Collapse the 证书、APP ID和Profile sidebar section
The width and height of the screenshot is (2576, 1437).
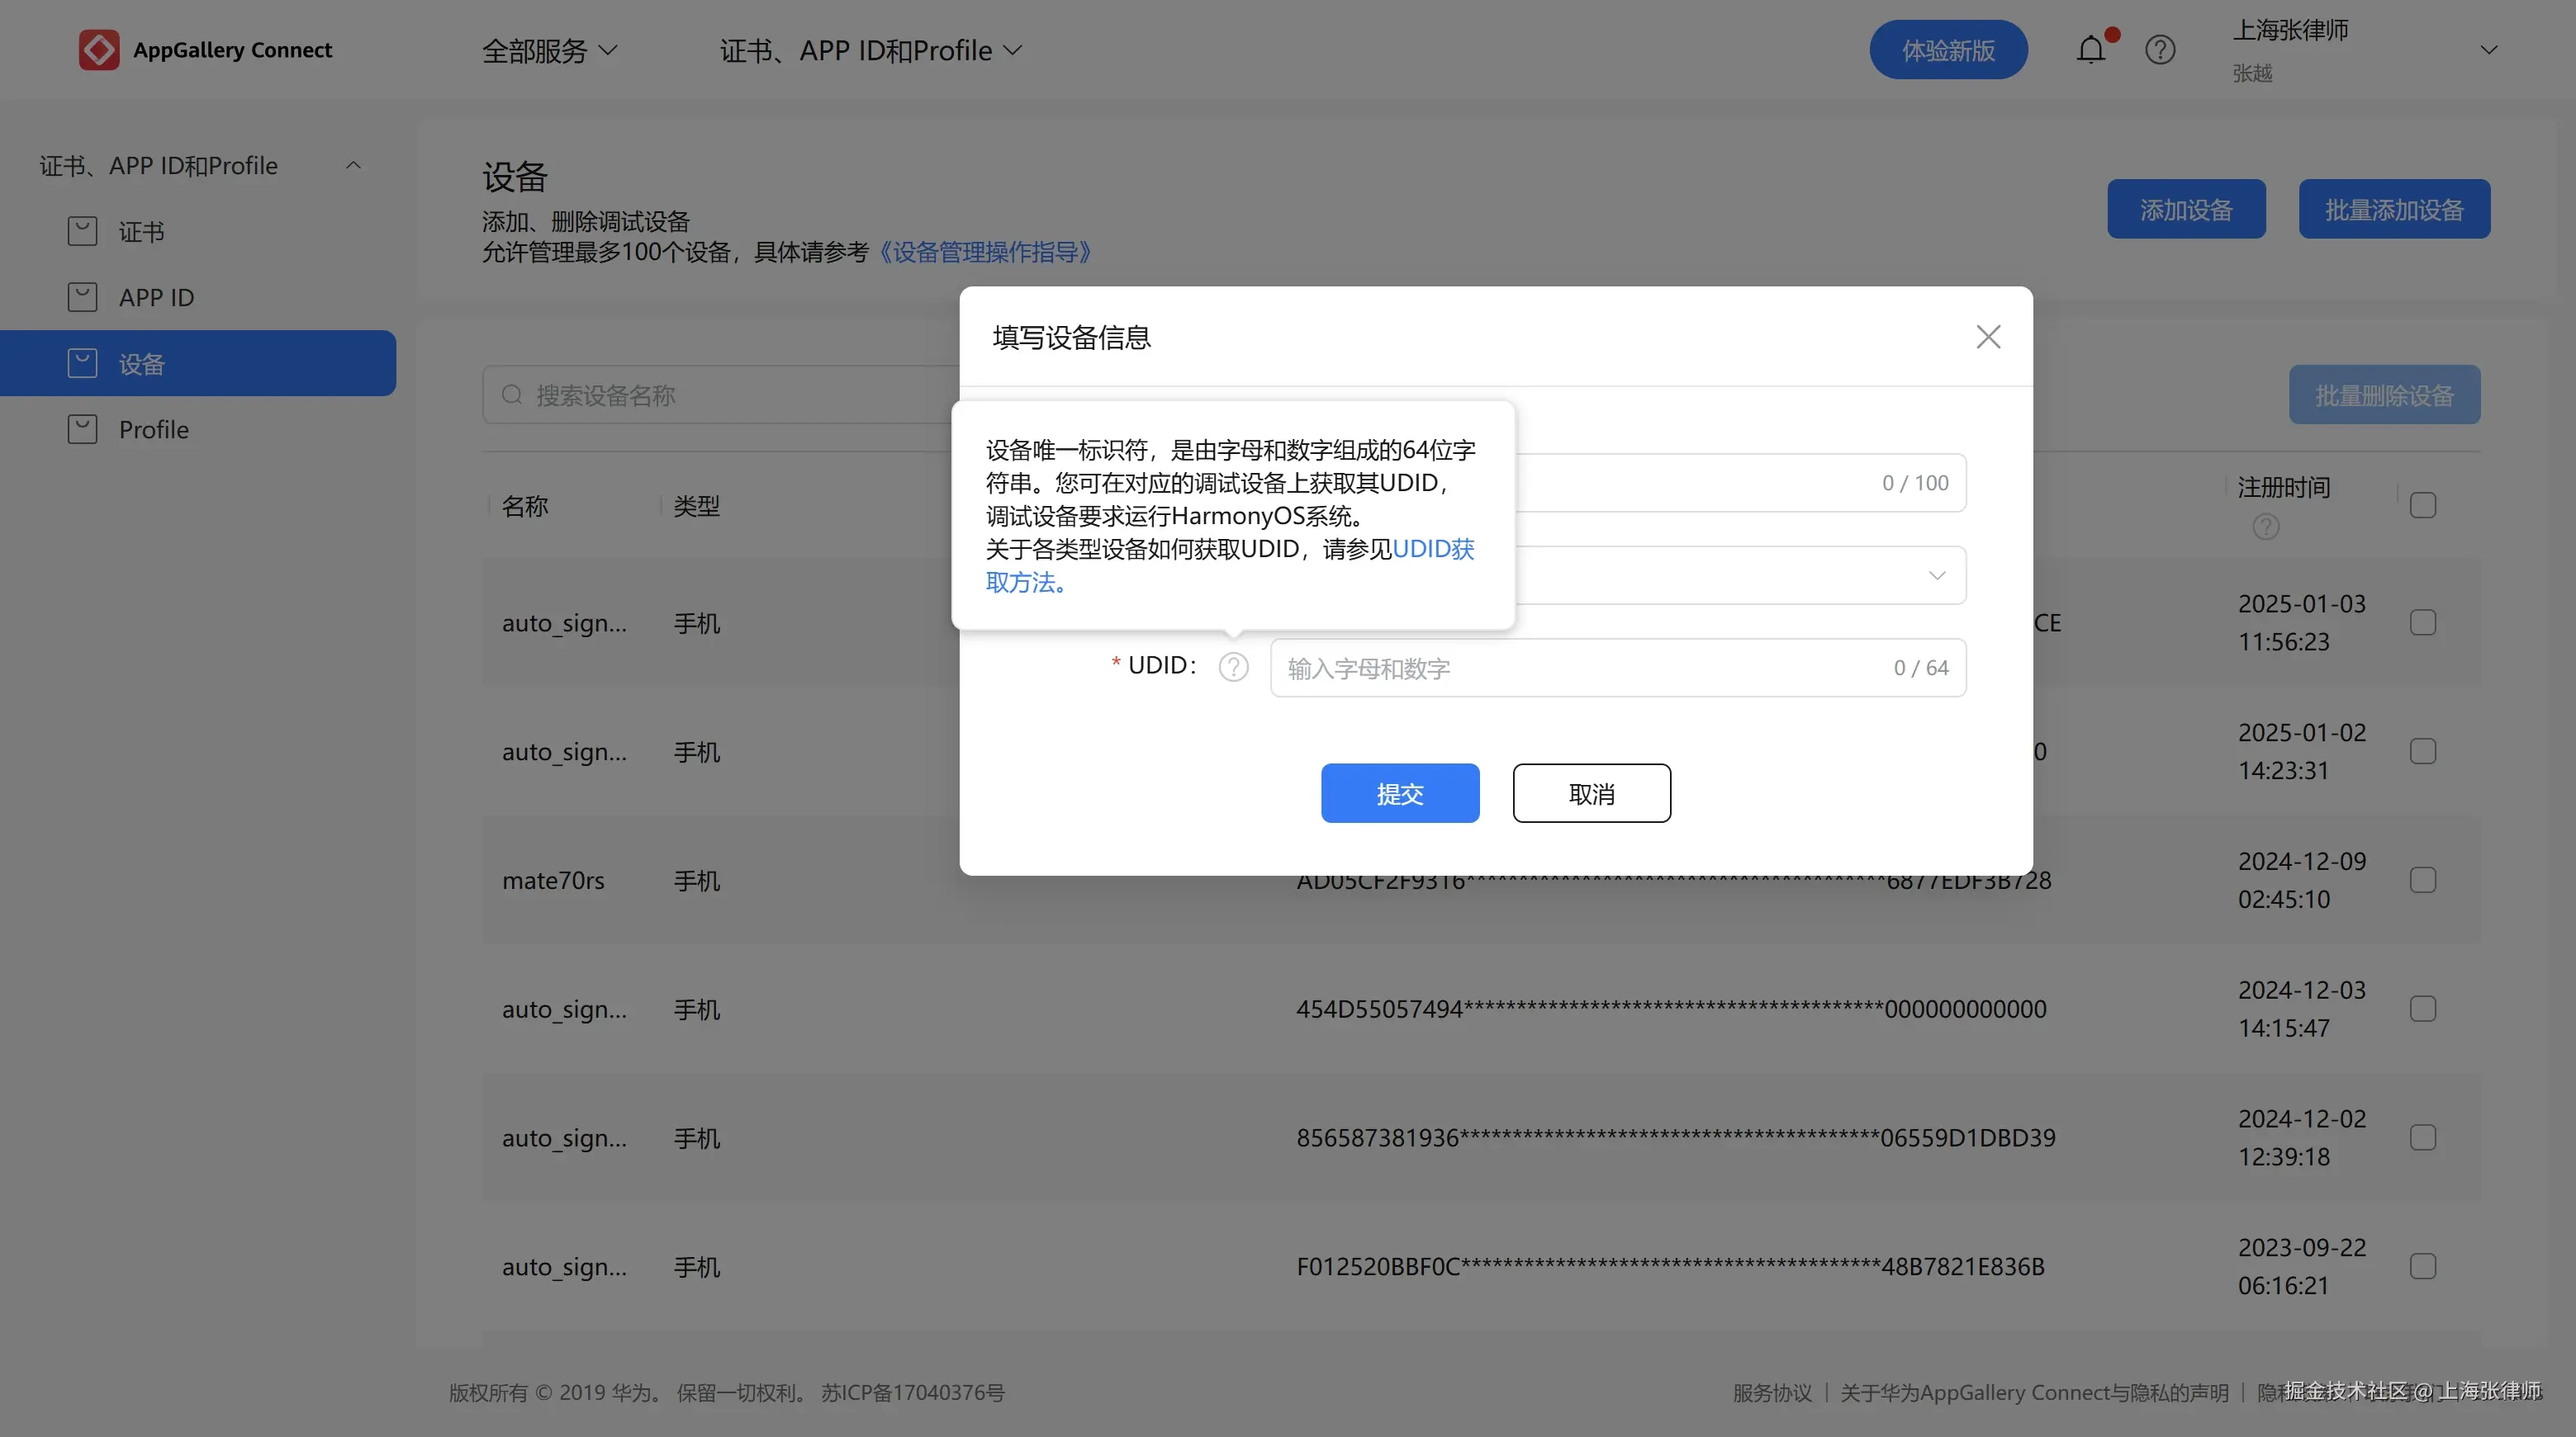[x=353, y=164]
